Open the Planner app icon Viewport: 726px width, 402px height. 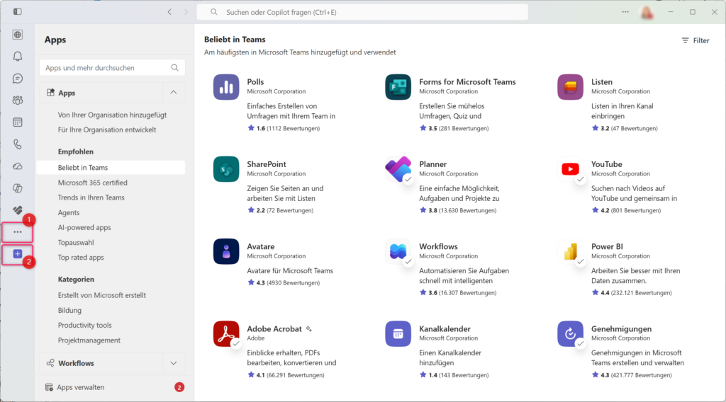pos(398,169)
